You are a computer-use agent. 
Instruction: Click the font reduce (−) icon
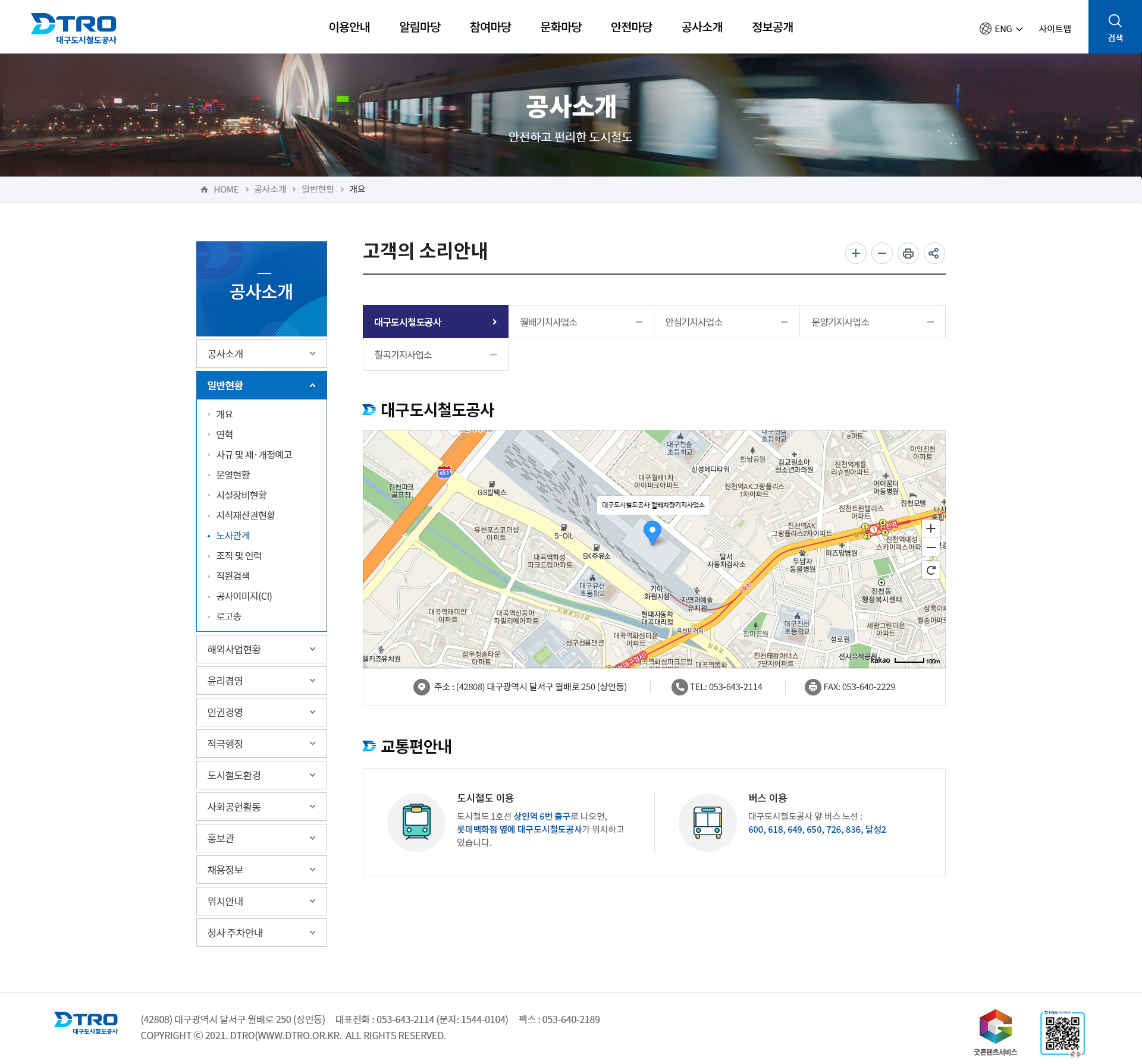(882, 253)
